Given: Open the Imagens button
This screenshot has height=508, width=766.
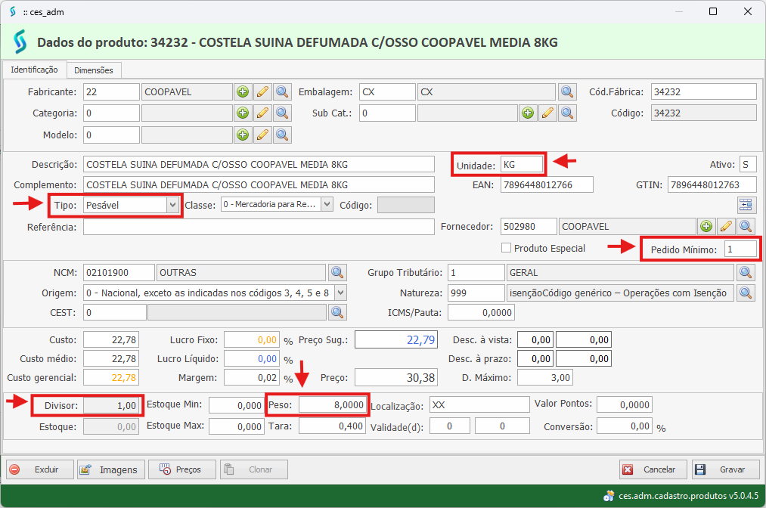Looking at the screenshot, I should [x=111, y=469].
